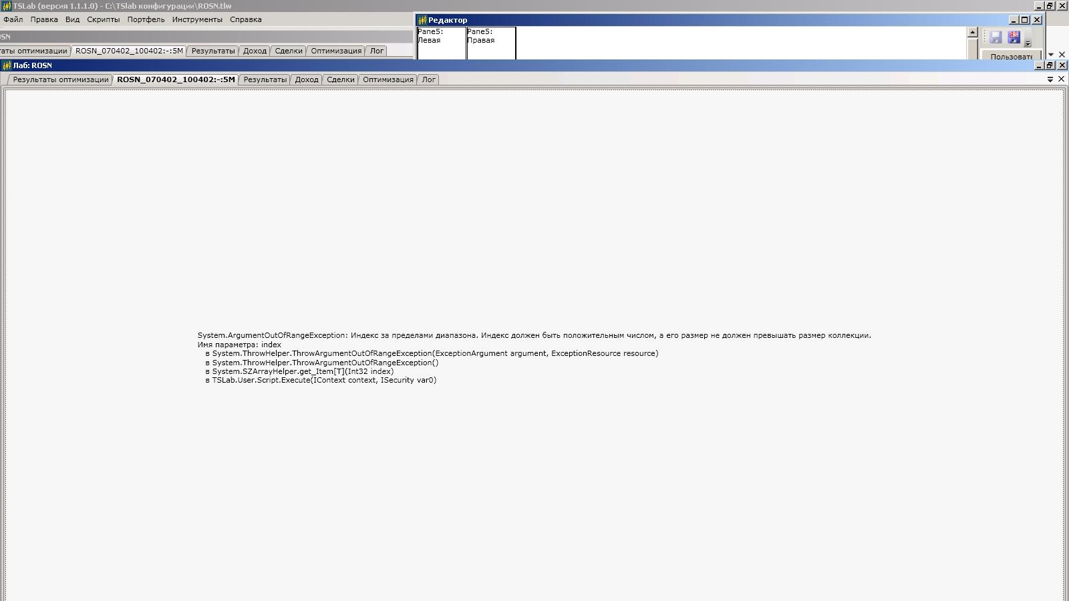The height and width of the screenshot is (601, 1069).
Task: Select the Pane5: Левая cell in Редактор
Action: tap(442, 43)
